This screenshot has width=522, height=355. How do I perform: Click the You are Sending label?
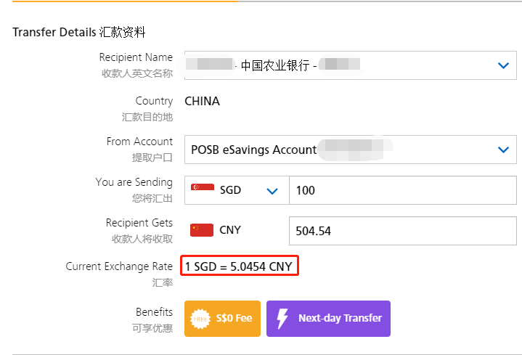click(134, 182)
